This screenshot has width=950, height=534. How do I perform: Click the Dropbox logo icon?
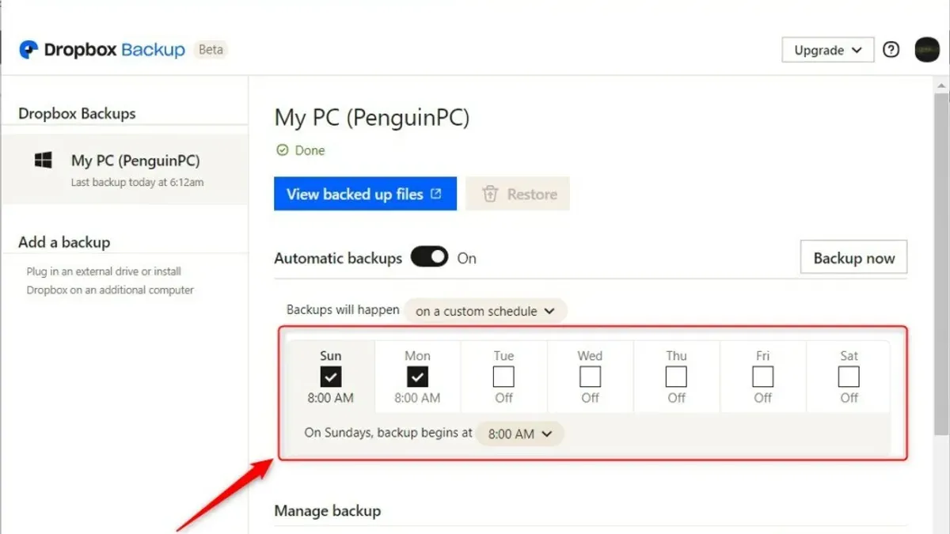pos(29,50)
